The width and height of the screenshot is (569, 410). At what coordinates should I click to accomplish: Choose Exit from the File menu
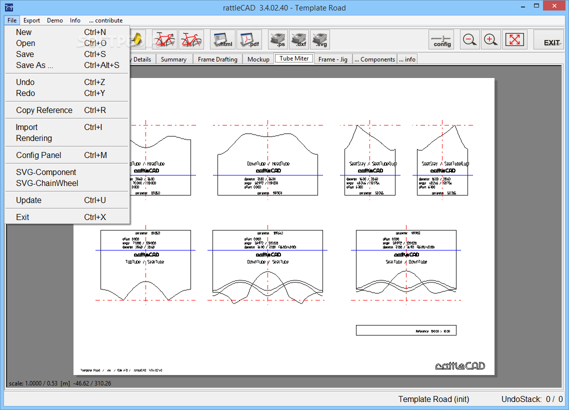[67, 217]
